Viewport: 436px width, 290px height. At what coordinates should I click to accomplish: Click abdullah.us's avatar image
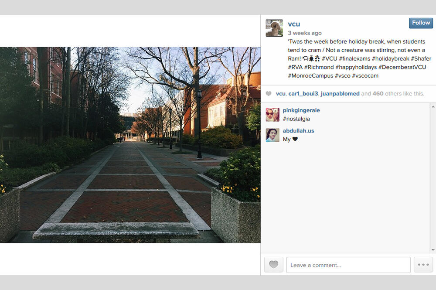[x=272, y=135]
